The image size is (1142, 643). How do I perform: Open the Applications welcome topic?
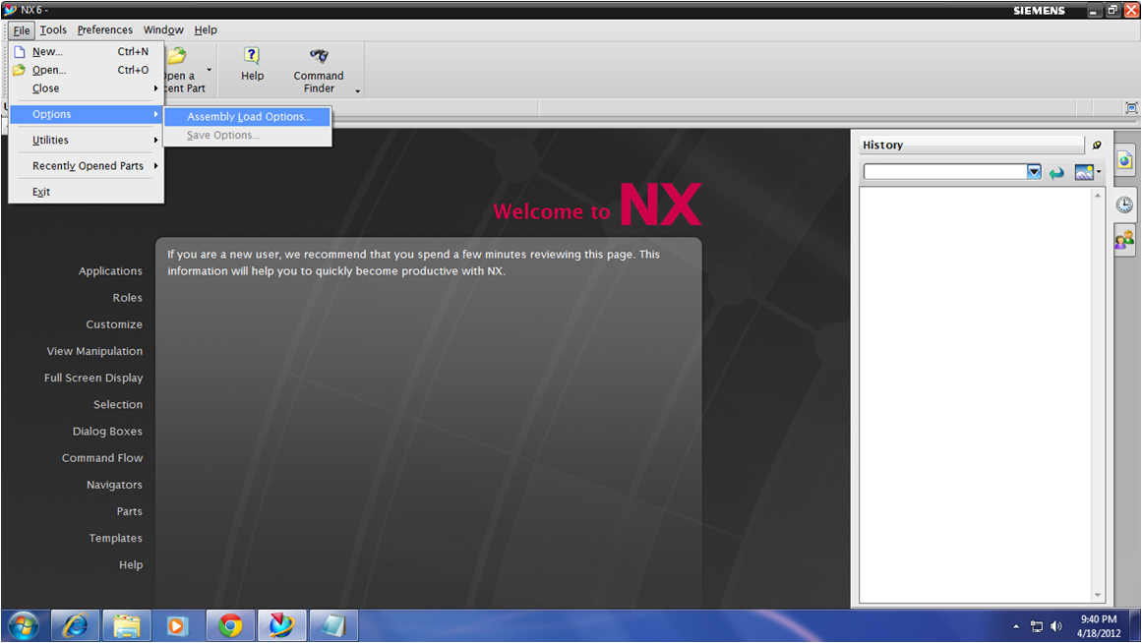coord(111,271)
